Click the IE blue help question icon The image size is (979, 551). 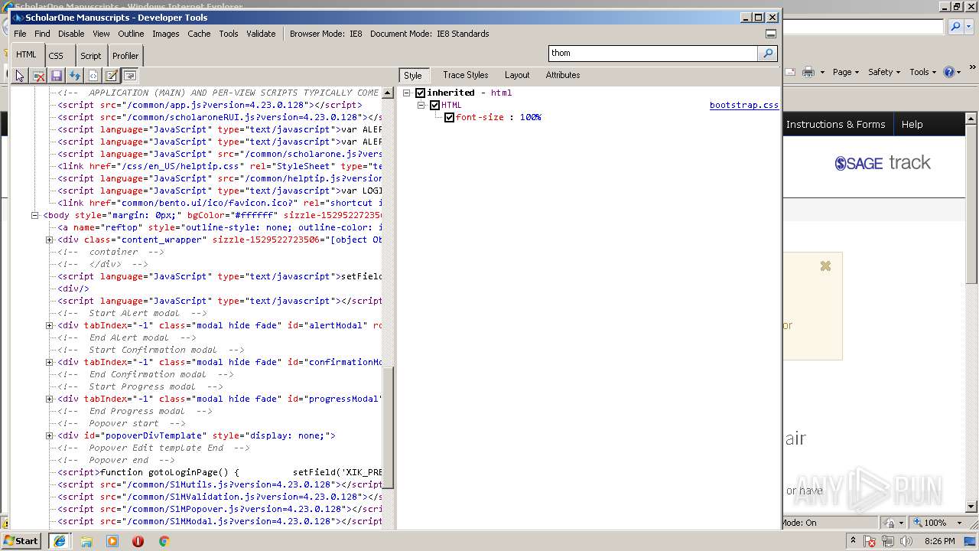coord(949,72)
